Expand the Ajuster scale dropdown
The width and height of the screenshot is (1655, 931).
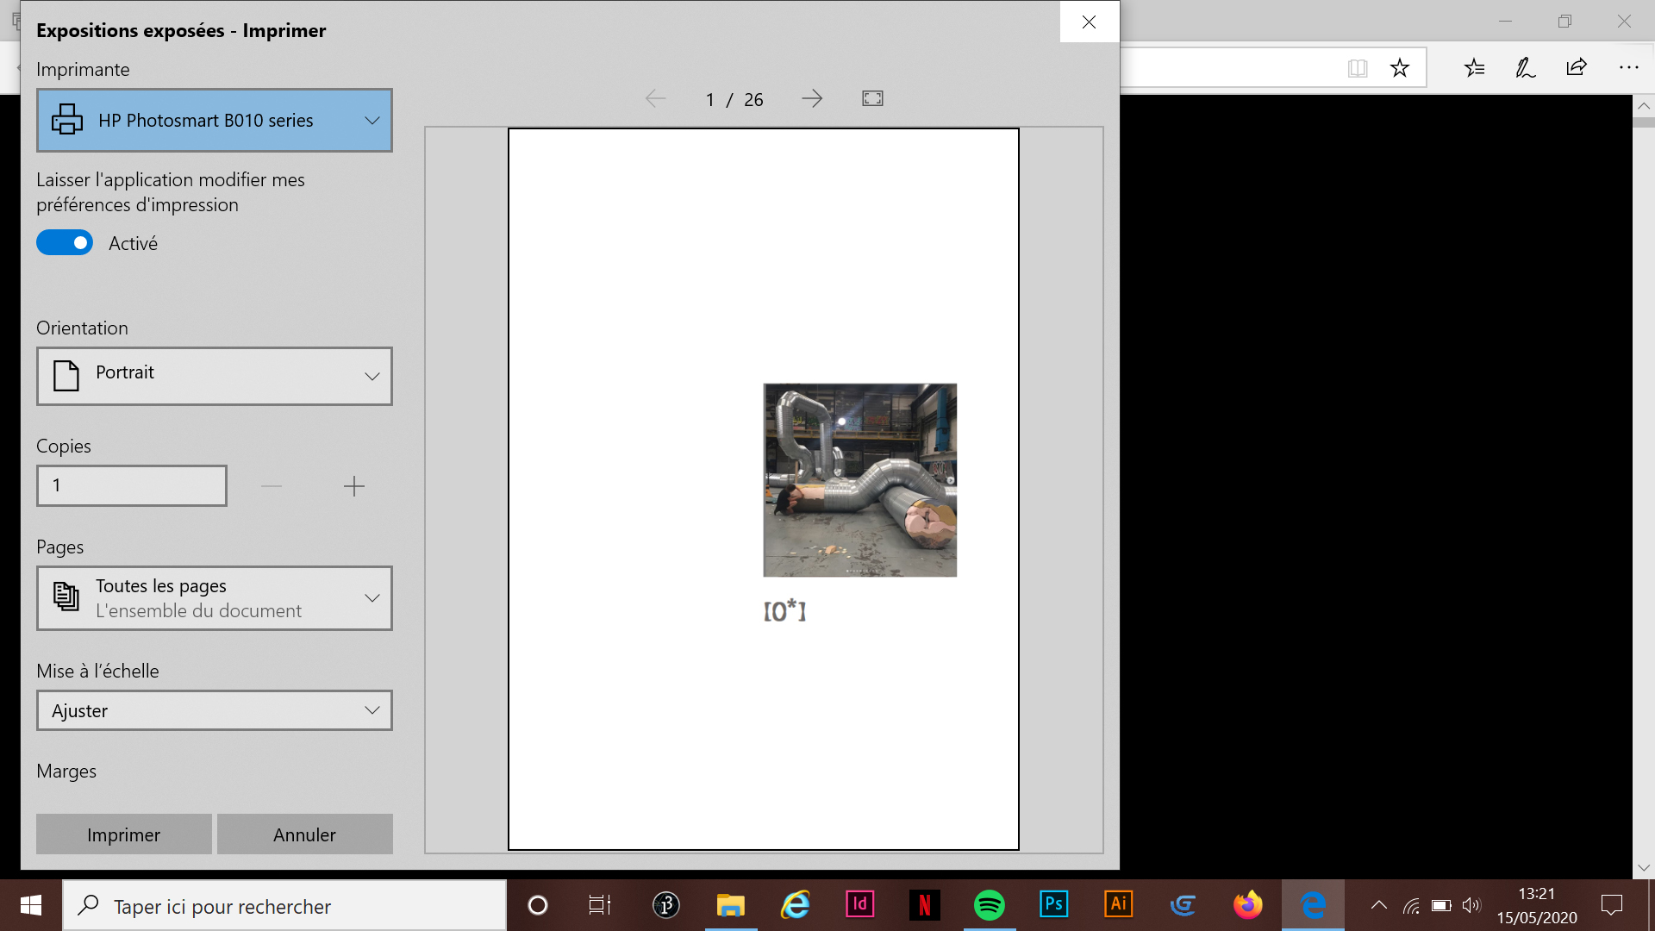click(215, 710)
